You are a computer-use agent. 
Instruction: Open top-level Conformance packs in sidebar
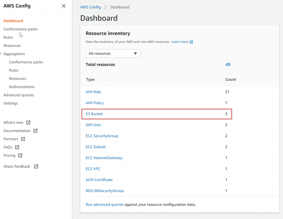pyautogui.click(x=20, y=29)
